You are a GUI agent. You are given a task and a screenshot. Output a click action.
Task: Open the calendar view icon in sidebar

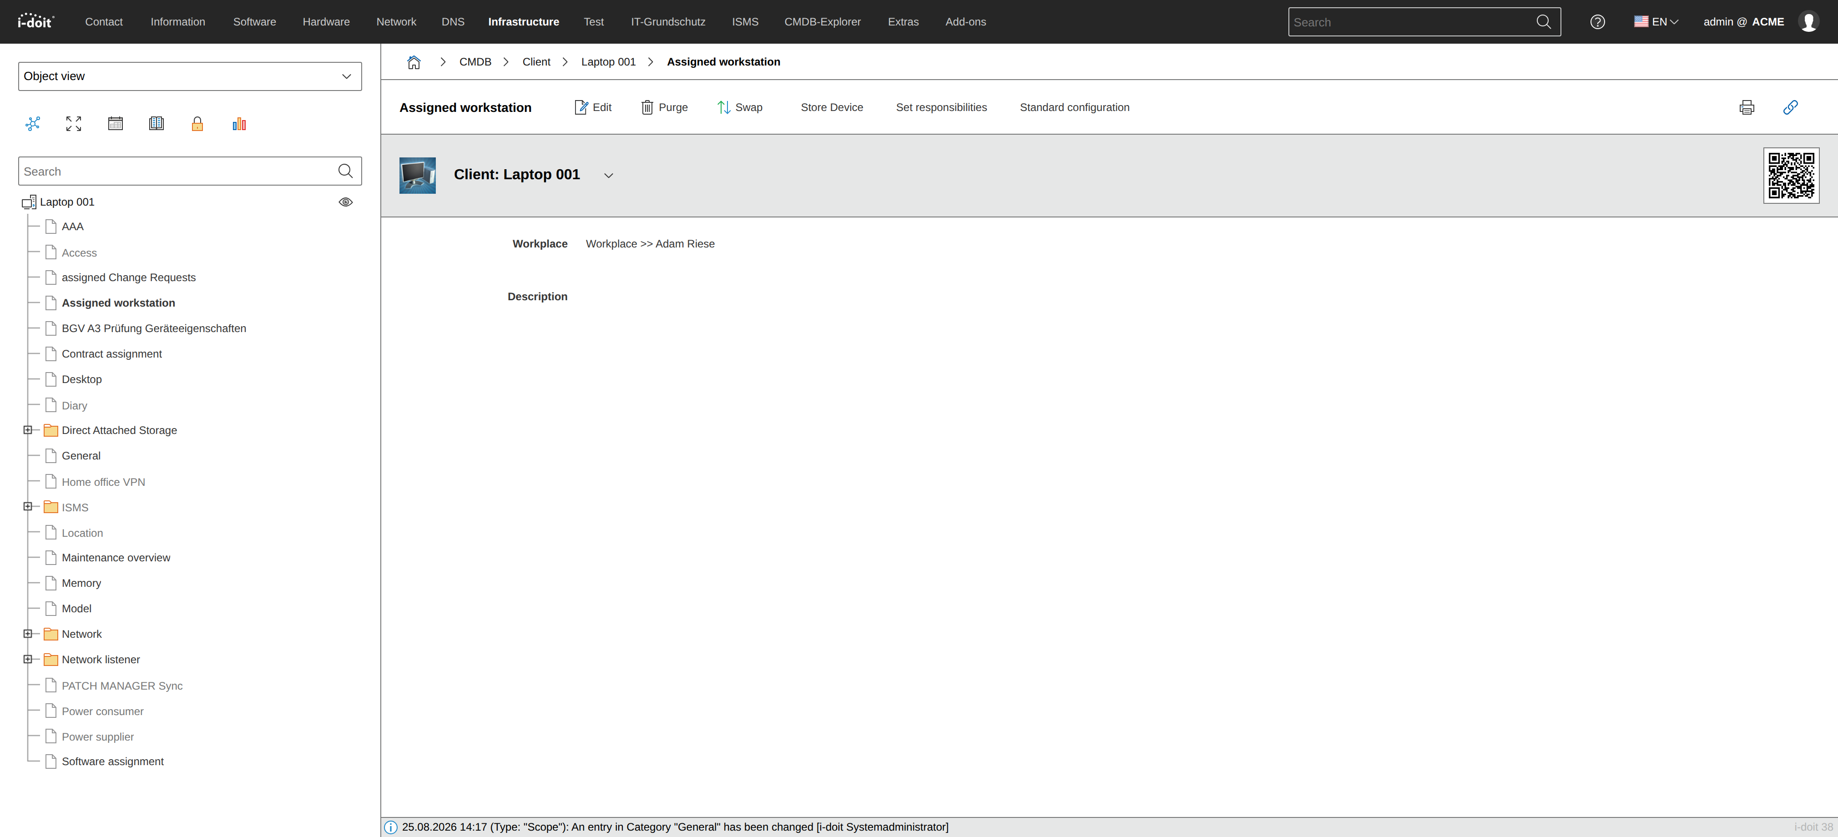115,123
